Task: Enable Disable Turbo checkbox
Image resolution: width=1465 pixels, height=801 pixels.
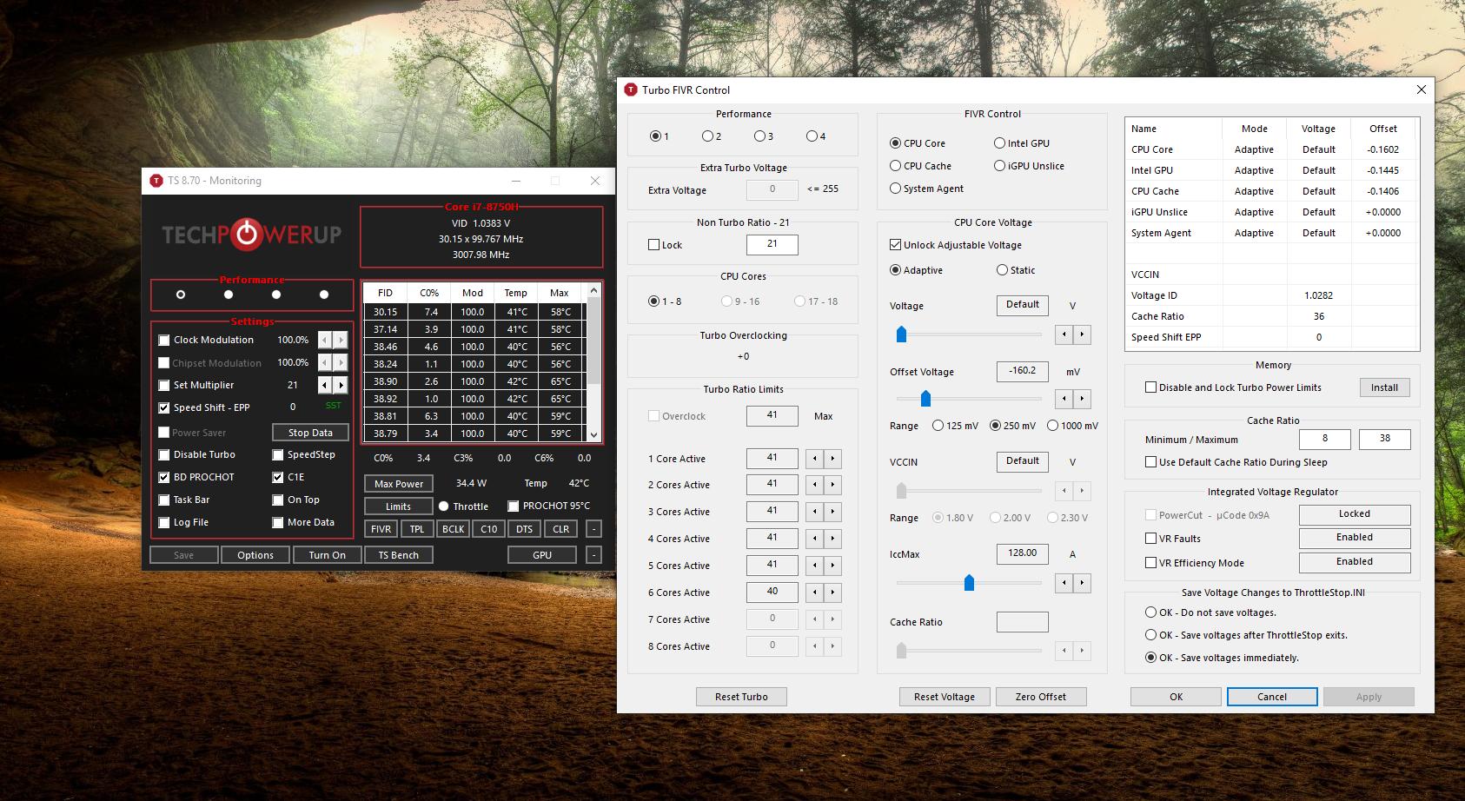Action: point(164,455)
